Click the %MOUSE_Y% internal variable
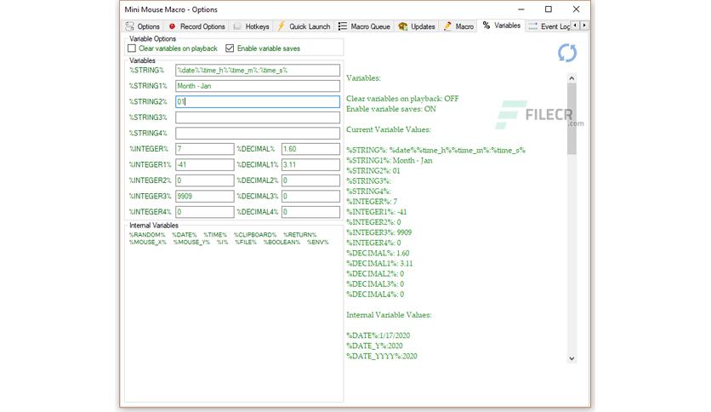Viewport: 711px width, 412px height. pyautogui.click(x=191, y=243)
